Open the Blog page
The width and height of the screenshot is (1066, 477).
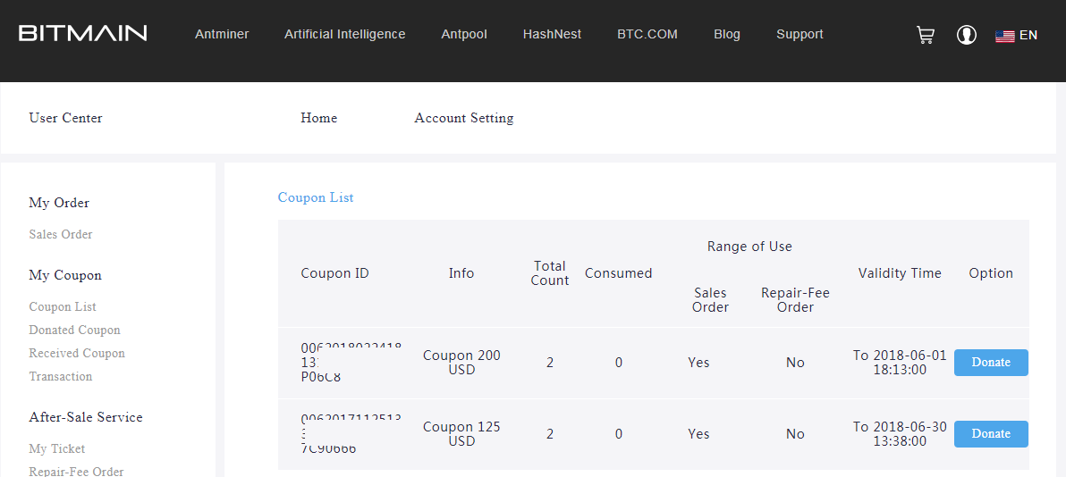(x=727, y=34)
